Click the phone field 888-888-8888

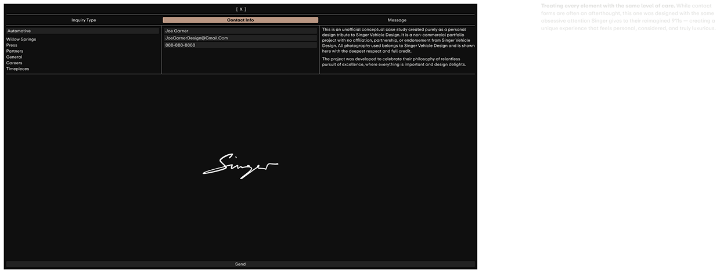point(240,45)
